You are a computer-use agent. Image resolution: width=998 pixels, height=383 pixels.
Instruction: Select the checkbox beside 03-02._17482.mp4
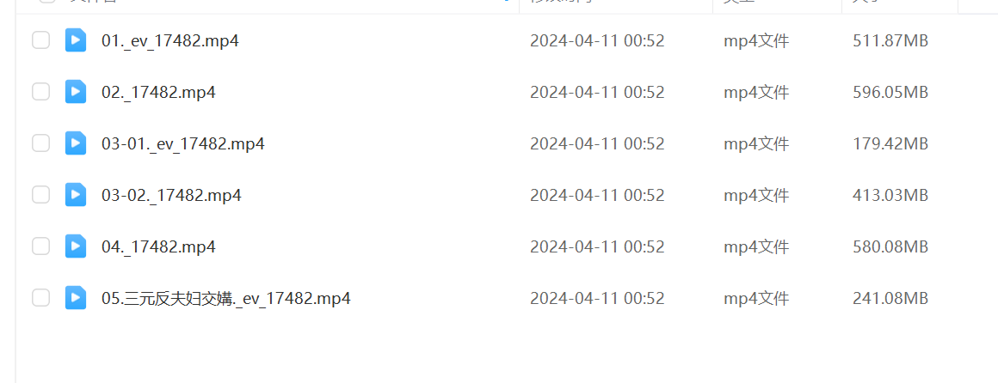(40, 195)
